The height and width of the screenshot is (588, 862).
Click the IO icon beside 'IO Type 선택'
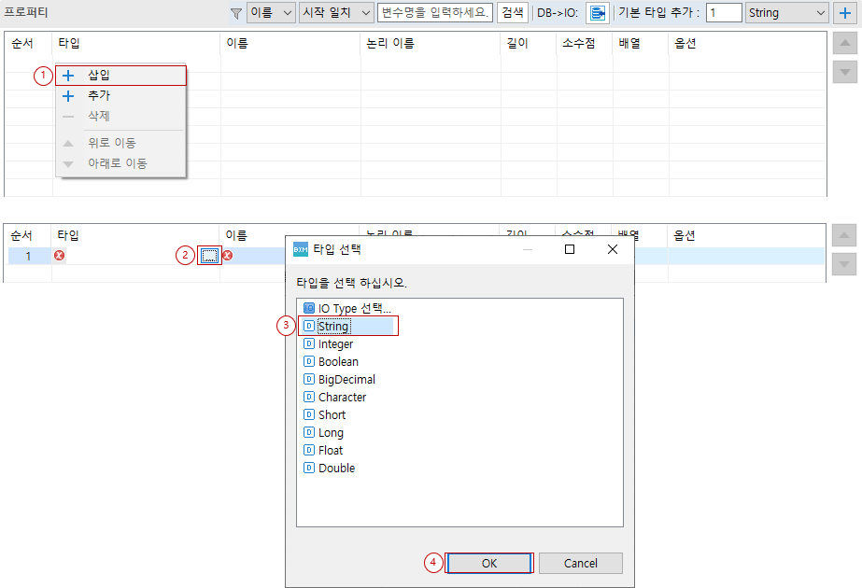pos(309,308)
